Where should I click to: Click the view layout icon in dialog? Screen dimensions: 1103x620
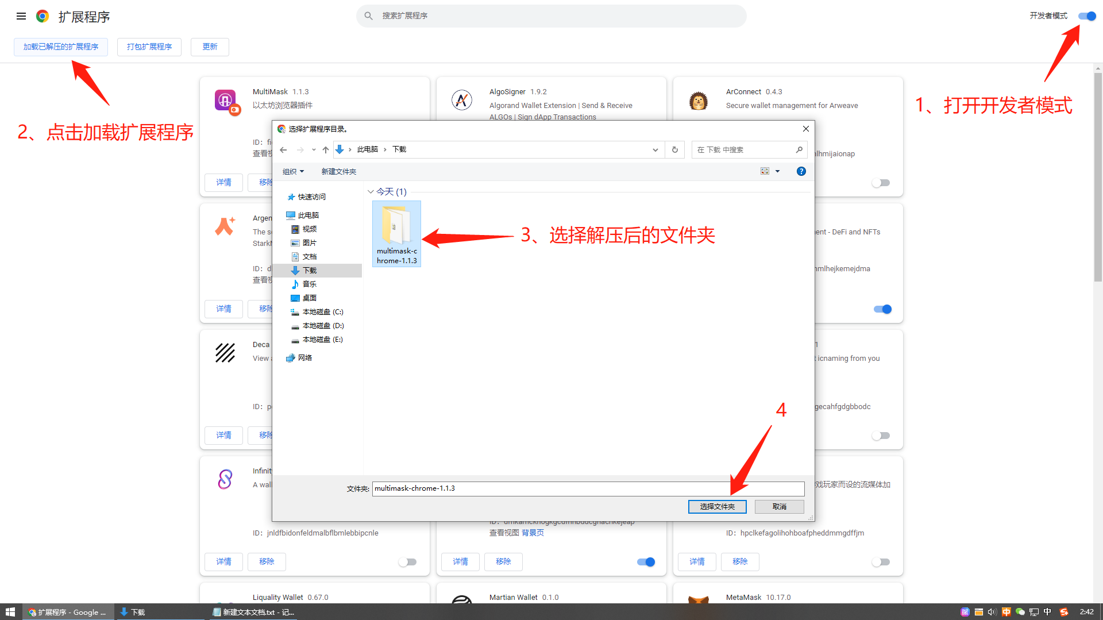tap(765, 171)
